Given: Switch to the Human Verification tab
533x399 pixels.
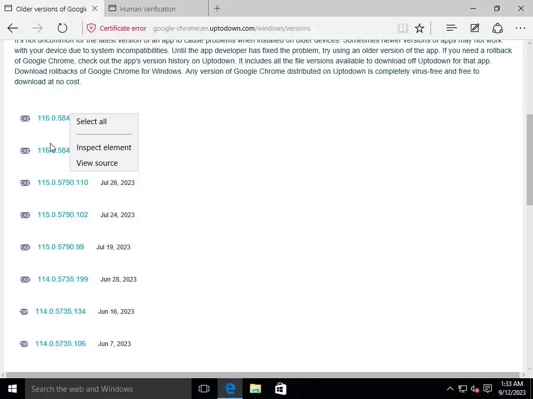Looking at the screenshot, I should point(156,8).
